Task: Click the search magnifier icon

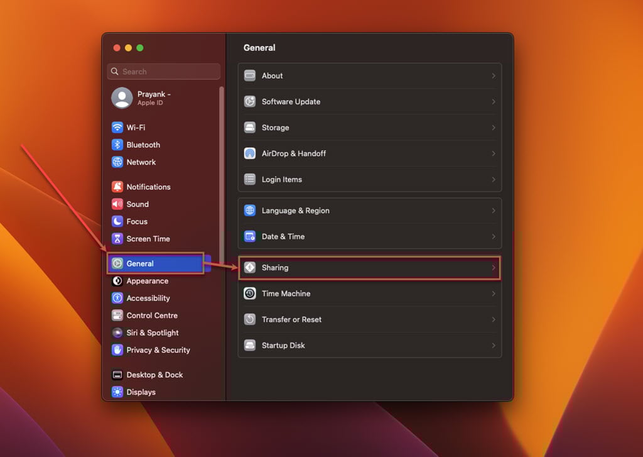Action: pyautogui.click(x=115, y=72)
